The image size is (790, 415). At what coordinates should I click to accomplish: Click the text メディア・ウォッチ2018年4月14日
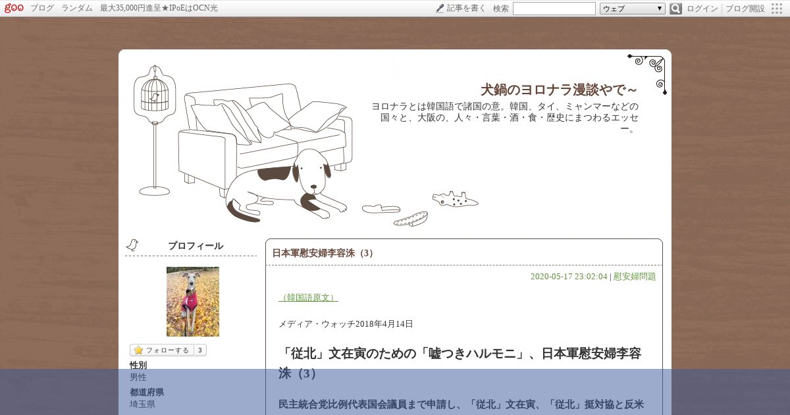click(346, 324)
